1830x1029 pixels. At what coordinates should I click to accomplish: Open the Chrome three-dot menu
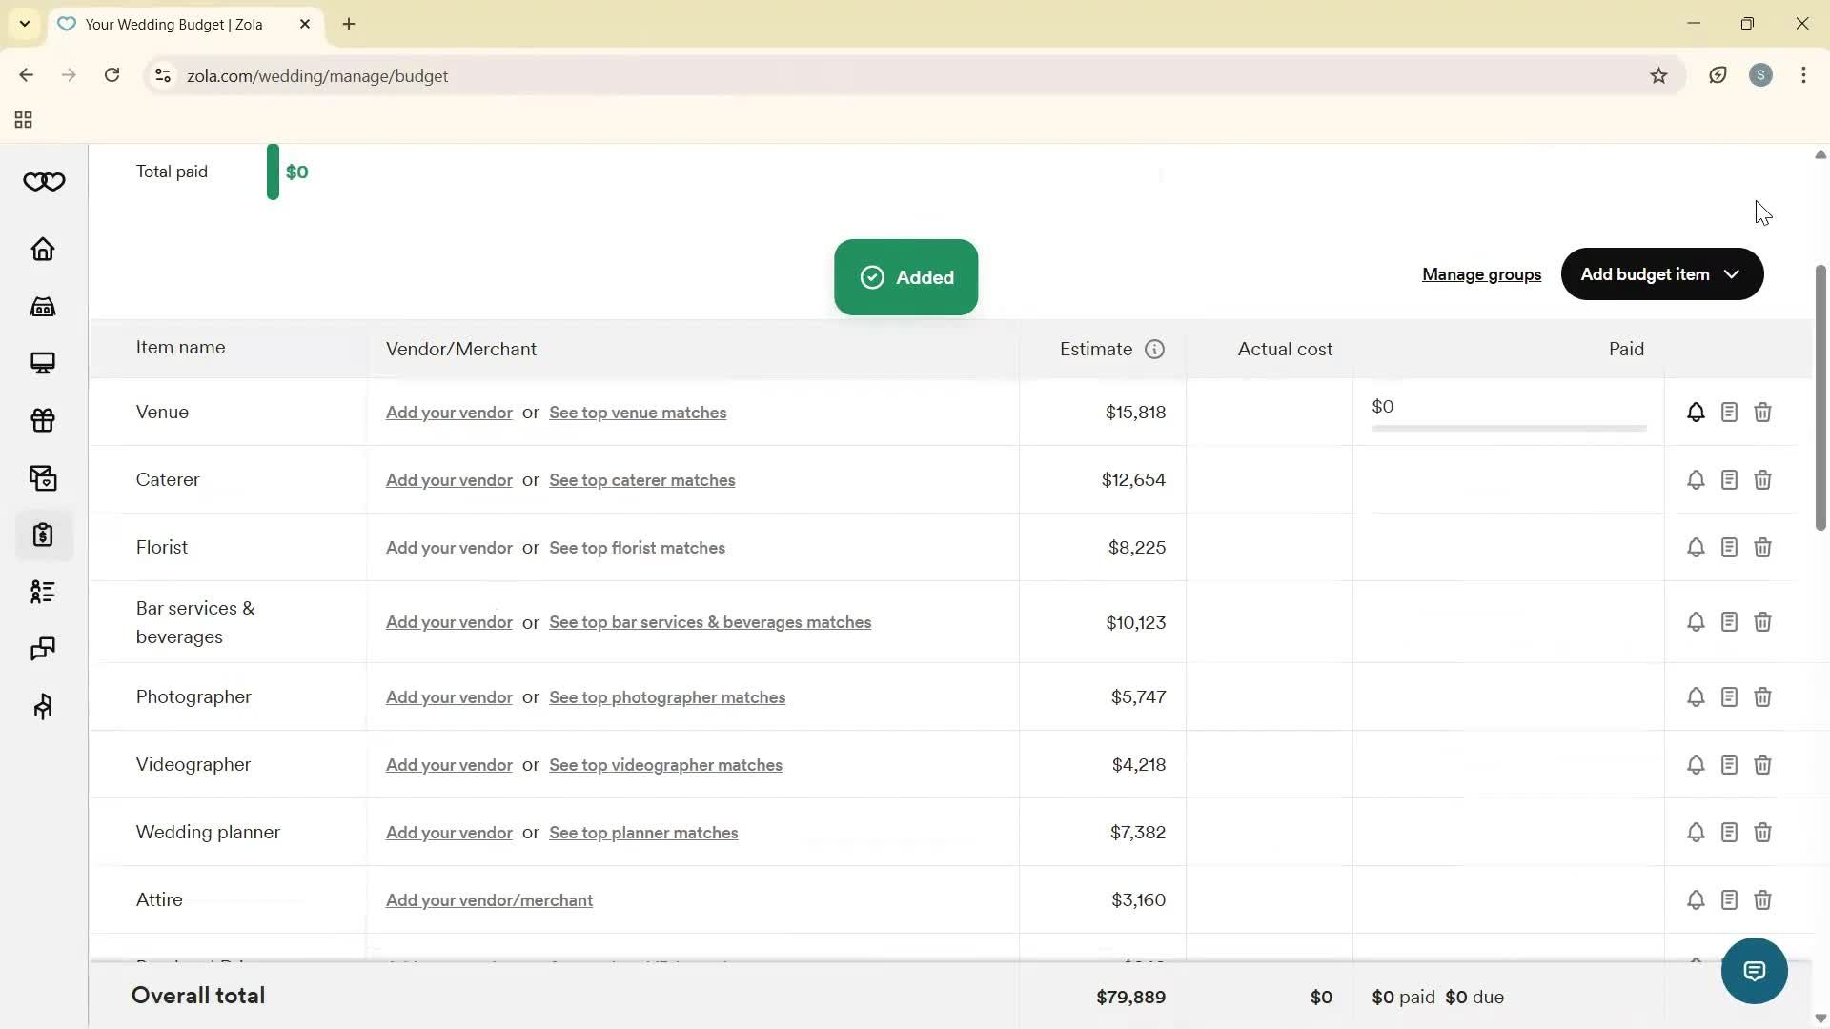point(1804,75)
